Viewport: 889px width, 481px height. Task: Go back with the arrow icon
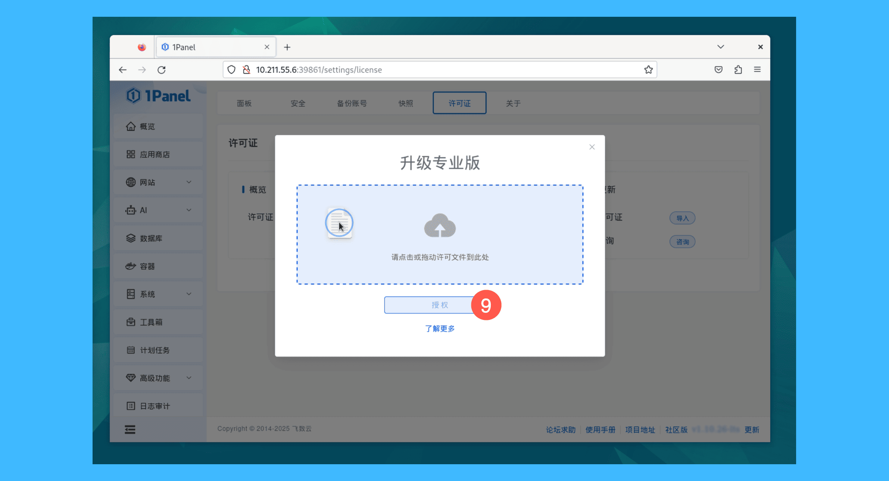pos(122,70)
